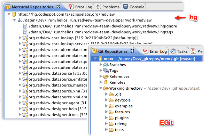Close the Git Repositories view tab
This screenshot has width=209, height=139.
coord(132,51)
